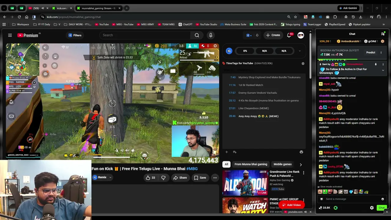Click the Filters button
Image resolution: width=391 pixels, height=220 pixels.
[75, 35]
